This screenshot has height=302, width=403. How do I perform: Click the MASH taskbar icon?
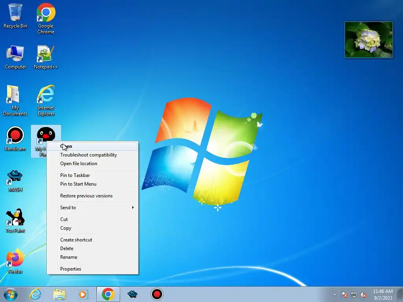pyautogui.click(x=132, y=294)
